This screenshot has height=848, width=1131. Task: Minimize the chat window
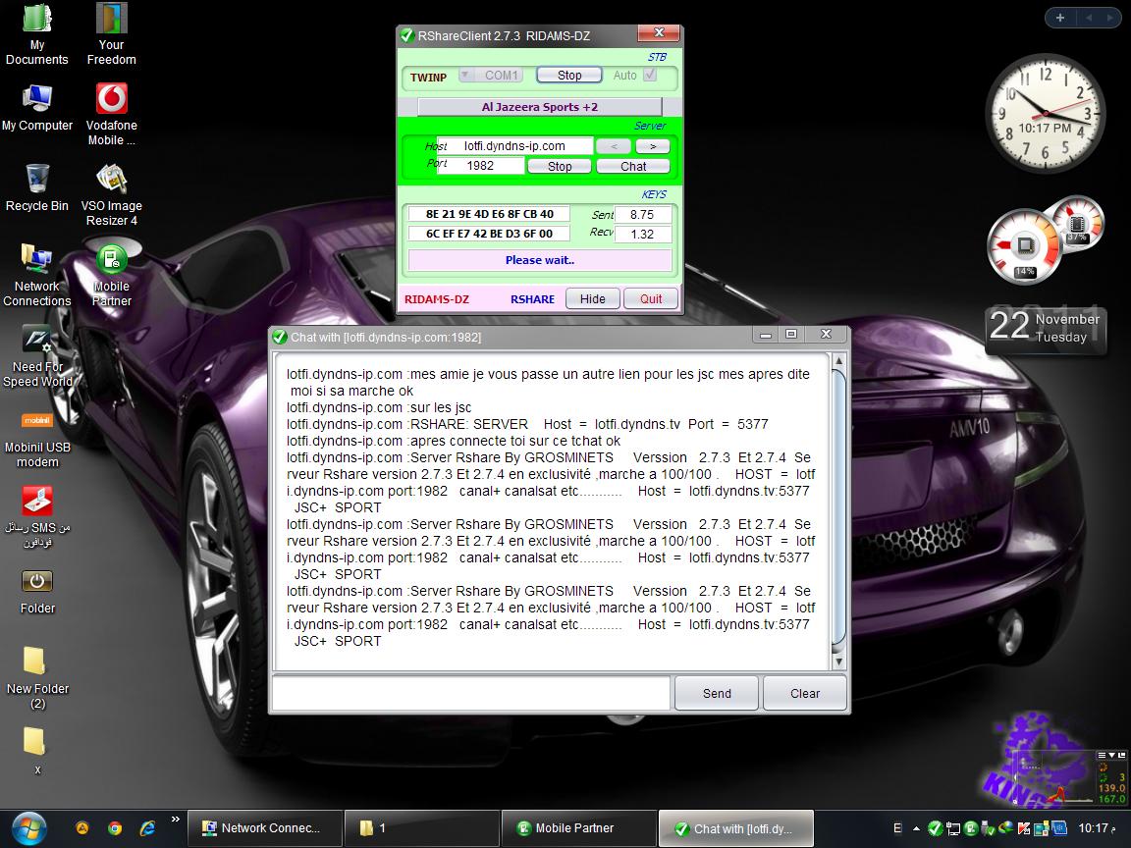click(x=766, y=334)
